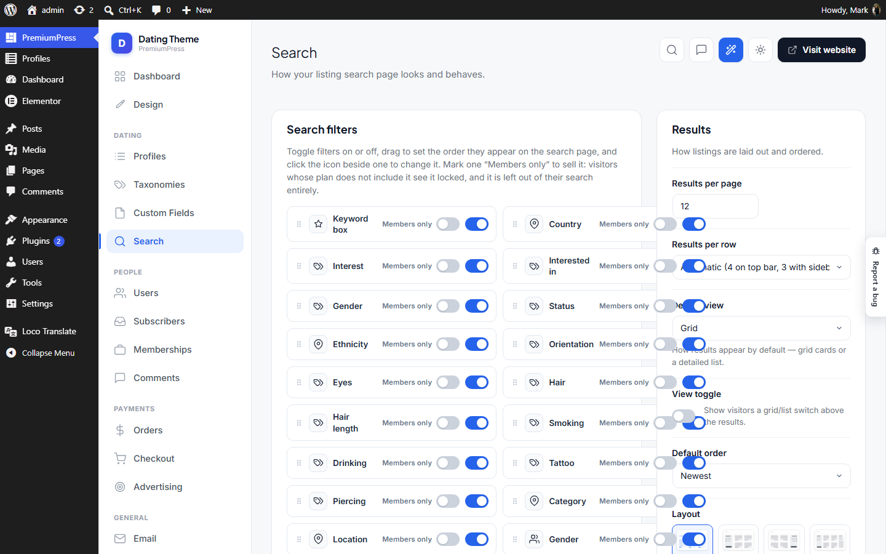
Task: Go to Custom Fields settings
Action: coord(175,213)
